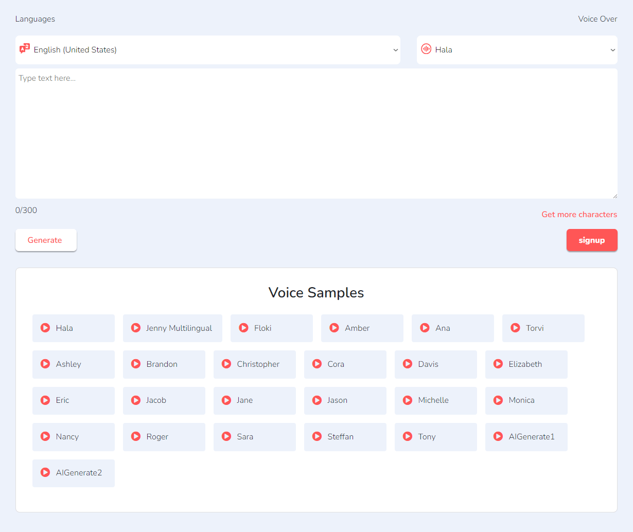
Task: Click the Generate button
Action: click(46, 240)
